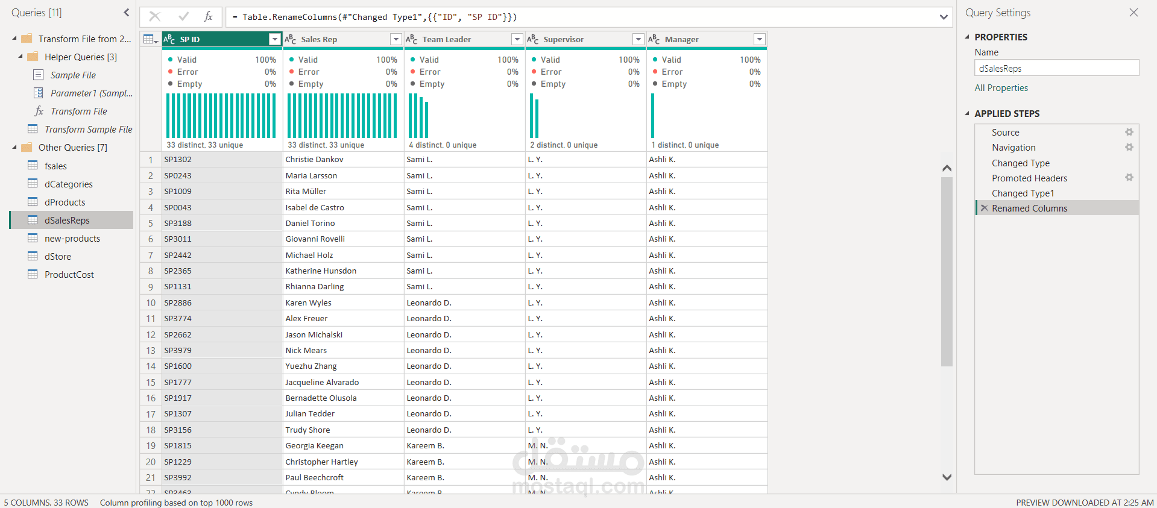Image resolution: width=1157 pixels, height=508 pixels.
Task: Open the Source step settings gear
Action: point(1129,133)
